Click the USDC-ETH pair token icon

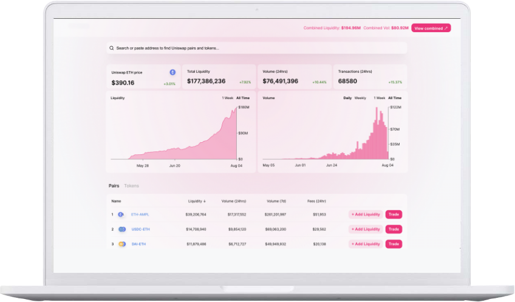coord(122,229)
